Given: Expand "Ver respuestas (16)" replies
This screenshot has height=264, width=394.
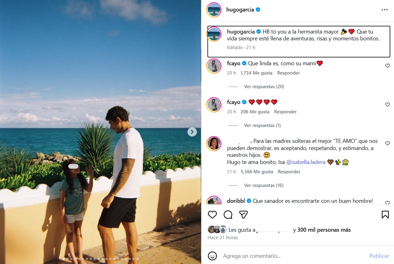Looking at the screenshot, I should (x=264, y=185).
